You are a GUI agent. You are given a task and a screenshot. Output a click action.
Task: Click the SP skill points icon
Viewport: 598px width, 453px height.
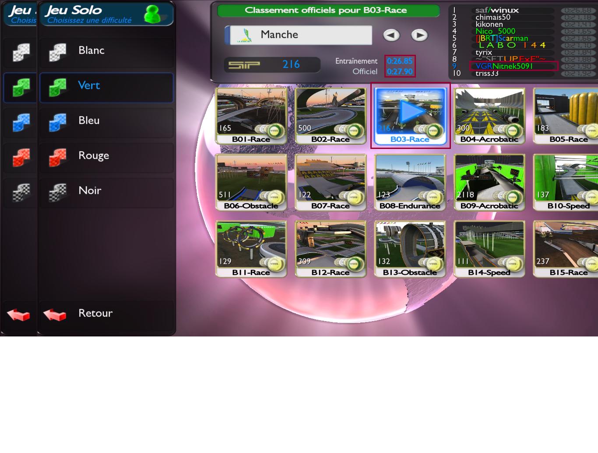pos(244,65)
